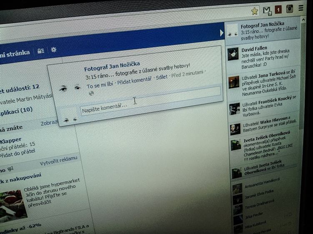Open the 'z nakupování' ad title
The image size is (313, 234).
click(20, 178)
